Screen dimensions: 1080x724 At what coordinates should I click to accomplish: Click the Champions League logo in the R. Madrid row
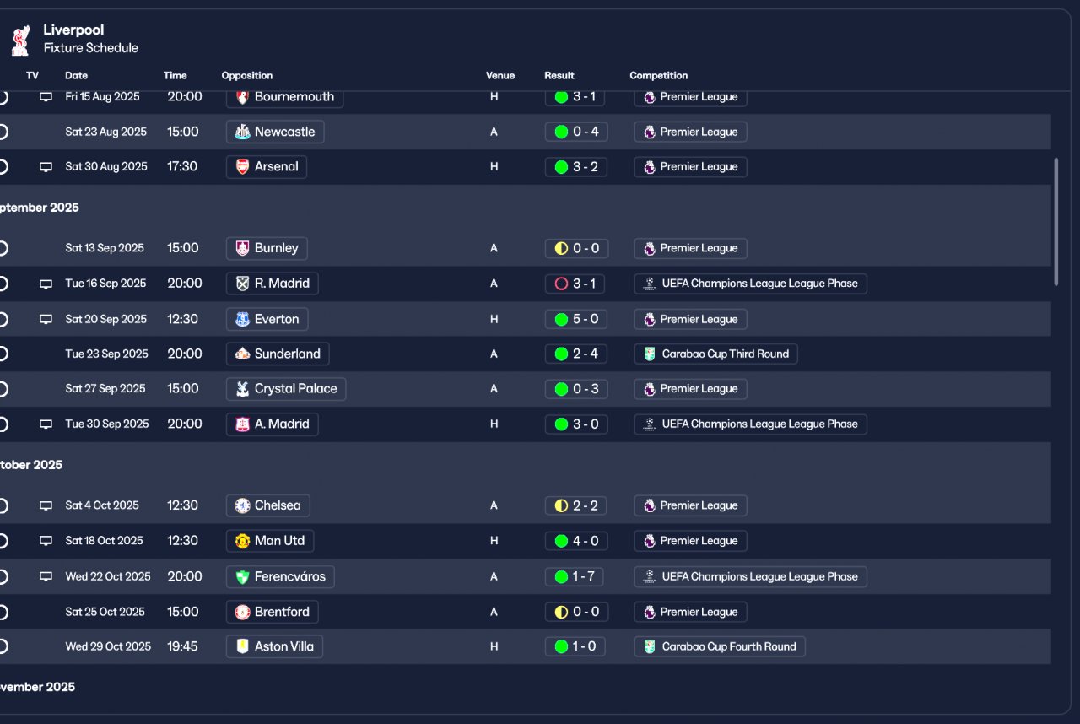[650, 284]
